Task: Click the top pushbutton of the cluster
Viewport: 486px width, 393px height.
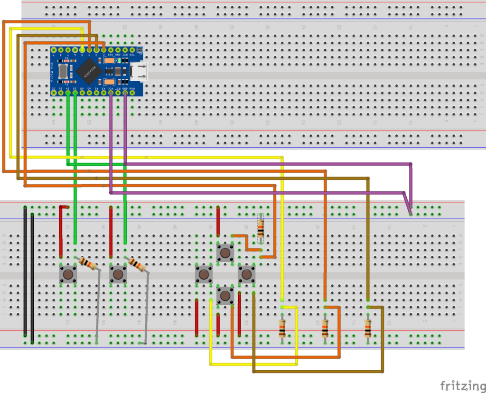Action: pyautogui.click(x=225, y=253)
